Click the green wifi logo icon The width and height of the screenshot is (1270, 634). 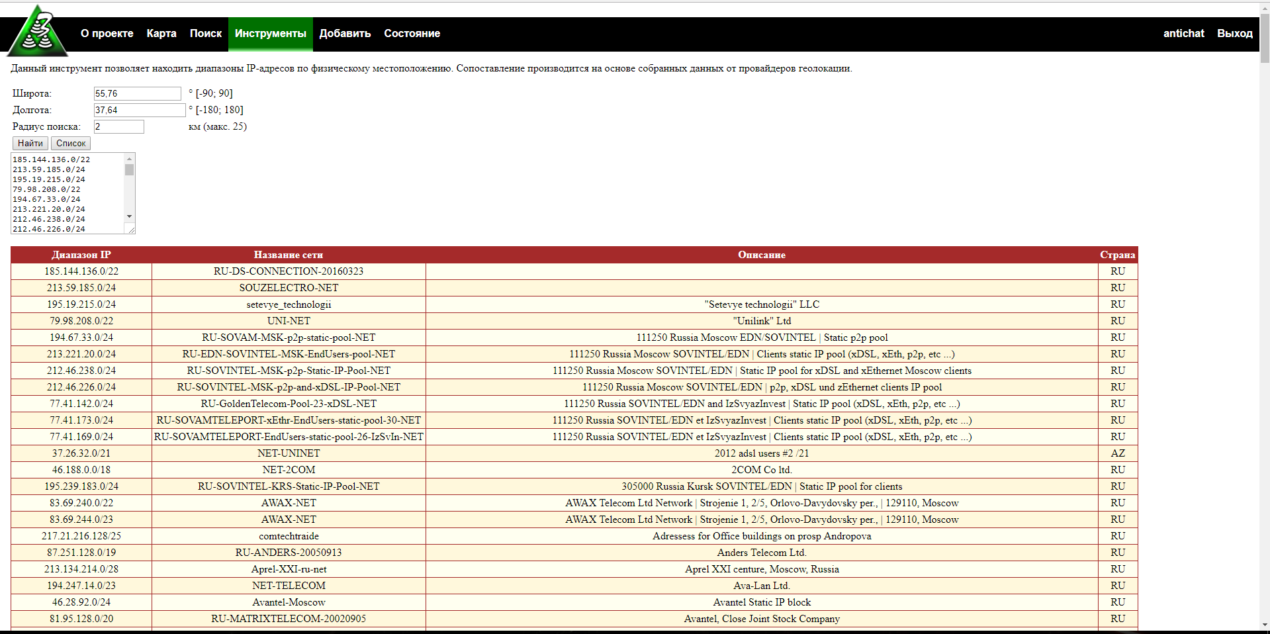pyautogui.click(x=38, y=32)
